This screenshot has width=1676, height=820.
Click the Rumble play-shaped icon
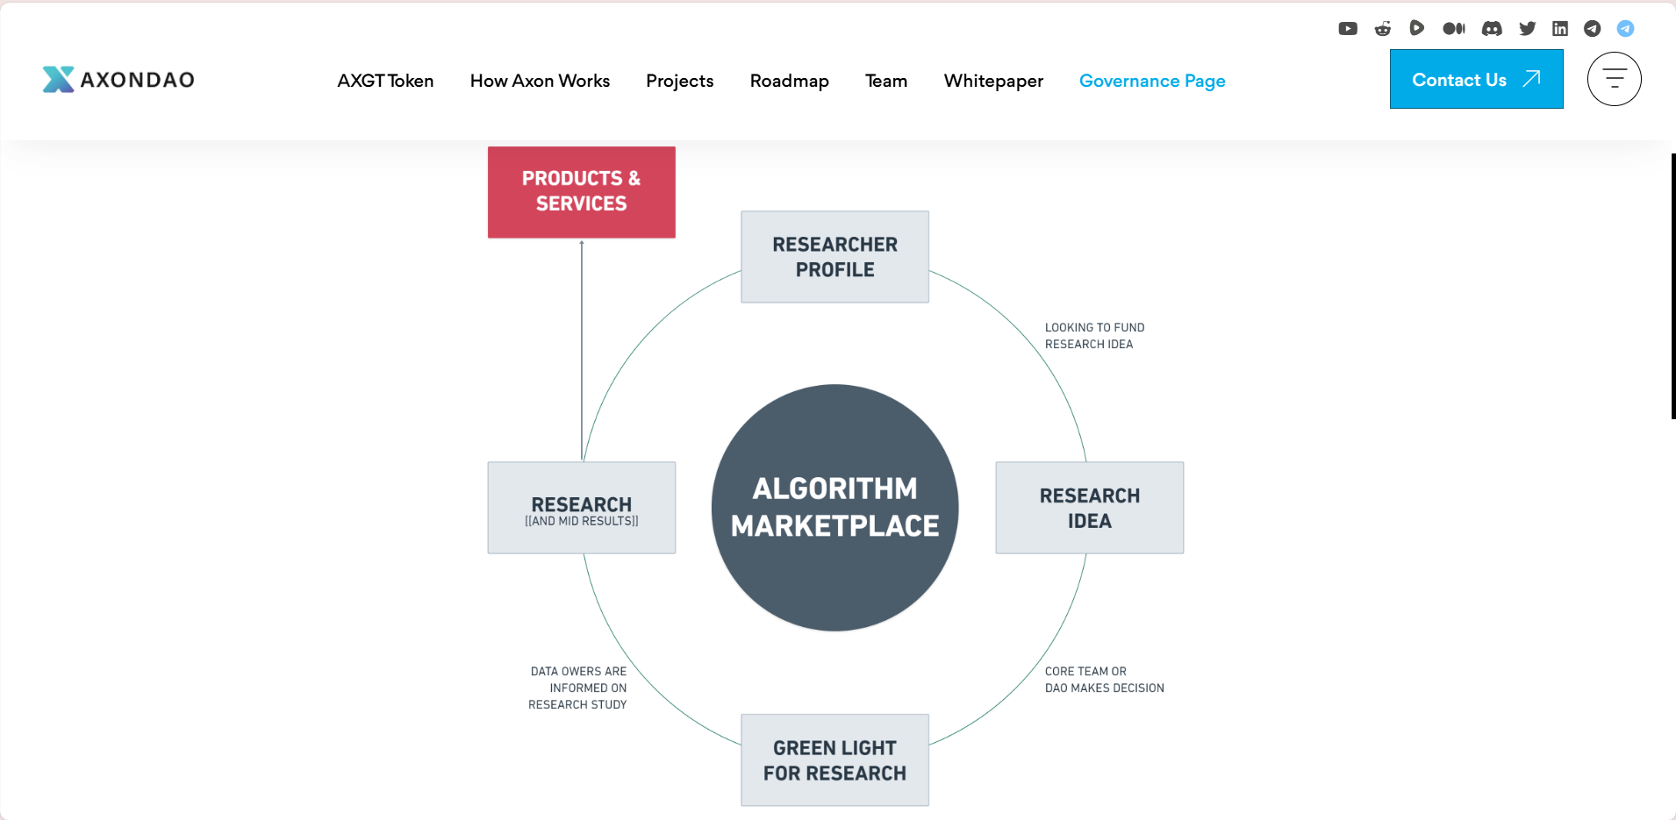(x=1416, y=28)
